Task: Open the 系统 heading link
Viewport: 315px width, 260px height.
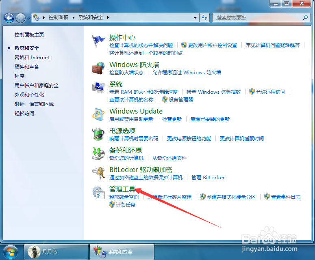Action: pyautogui.click(x=116, y=84)
